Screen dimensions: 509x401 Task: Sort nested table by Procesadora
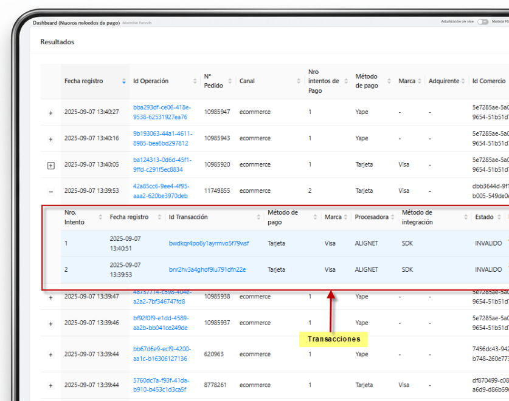point(394,217)
